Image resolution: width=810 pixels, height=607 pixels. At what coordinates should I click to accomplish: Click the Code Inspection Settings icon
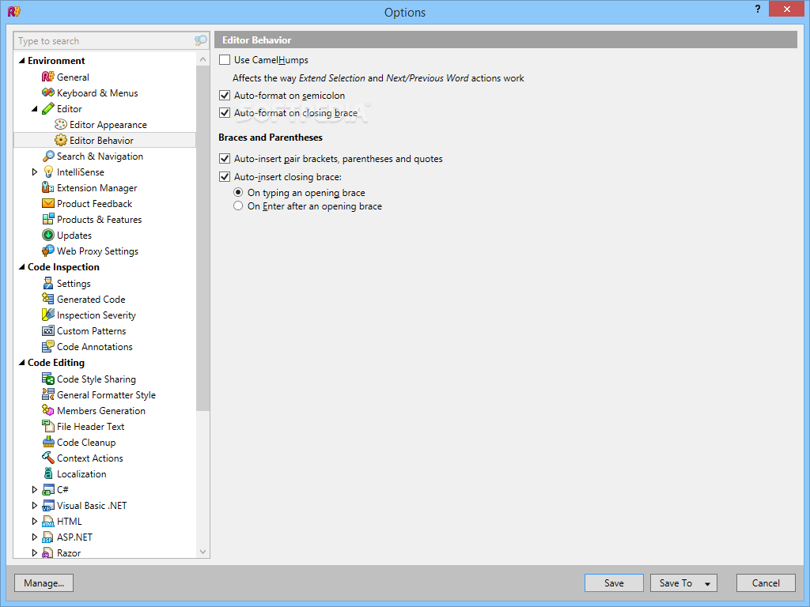point(47,284)
